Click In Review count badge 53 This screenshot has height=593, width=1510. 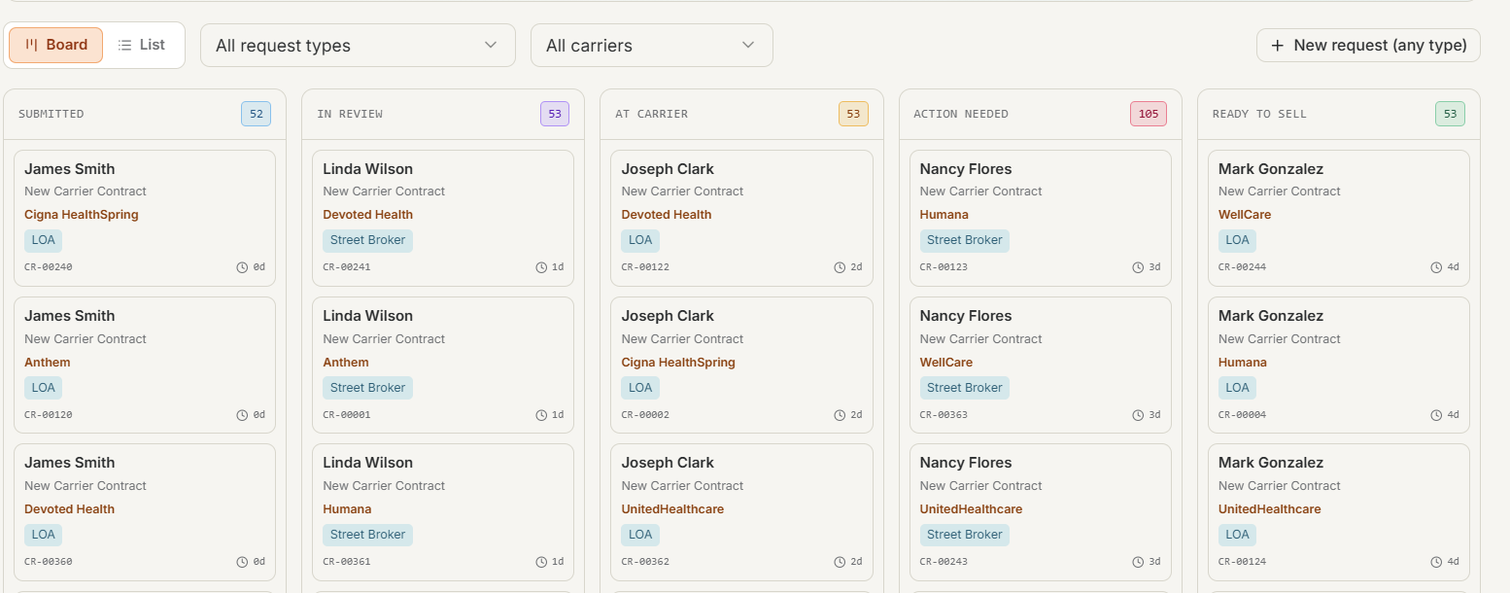(555, 114)
